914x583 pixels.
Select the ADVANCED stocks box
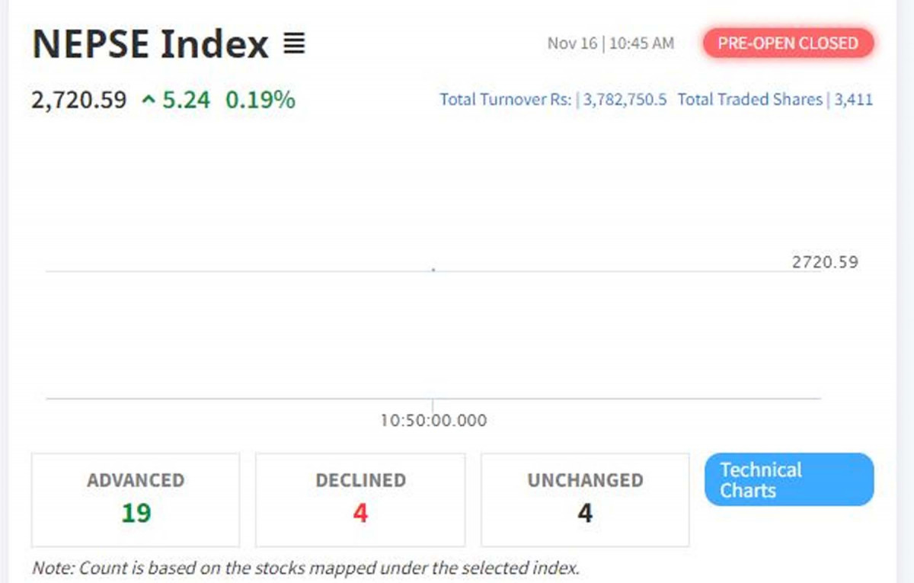[136, 499]
